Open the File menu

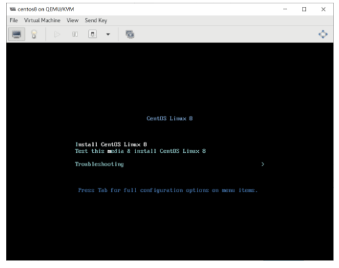coord(13,20)
